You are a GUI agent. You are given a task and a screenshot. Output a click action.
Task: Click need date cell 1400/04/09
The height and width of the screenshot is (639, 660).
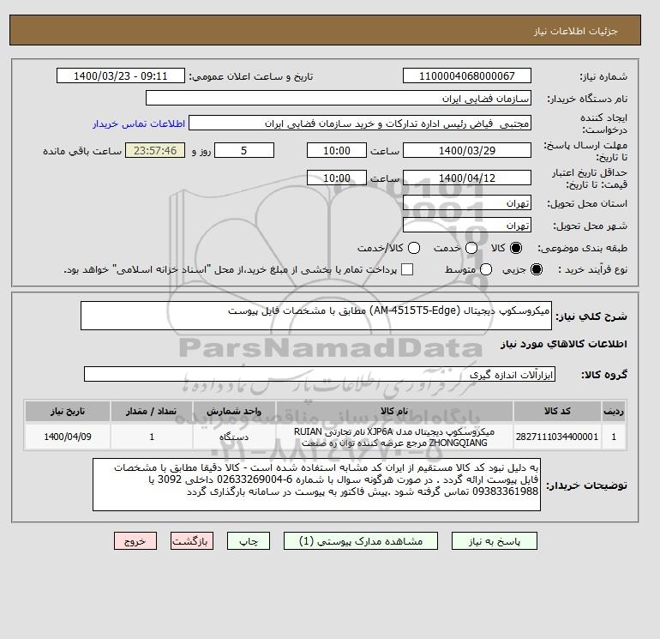click(x=68, y=437)
